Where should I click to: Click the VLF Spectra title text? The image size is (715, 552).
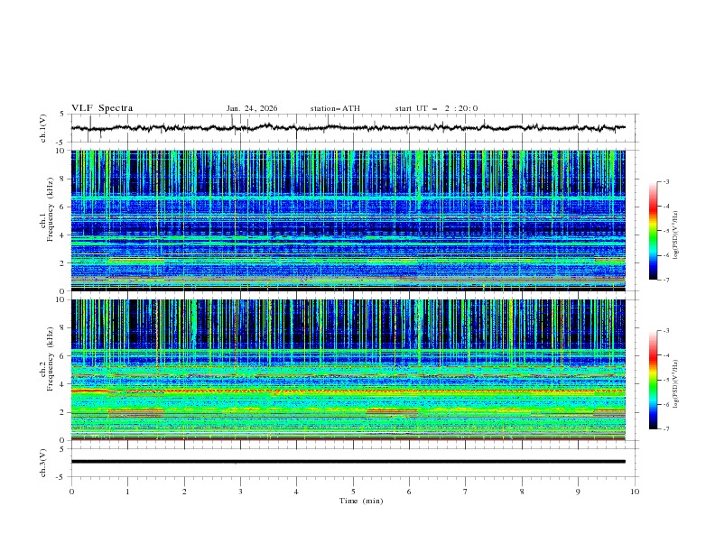tap(102, 108)
